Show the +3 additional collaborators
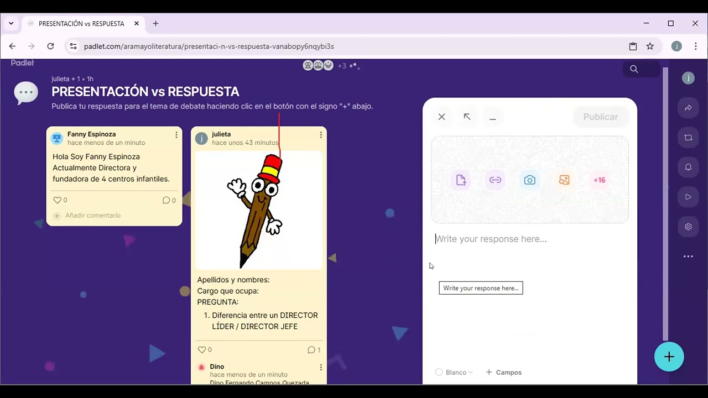The image size is (708, 398). click(x=342, y=66)
